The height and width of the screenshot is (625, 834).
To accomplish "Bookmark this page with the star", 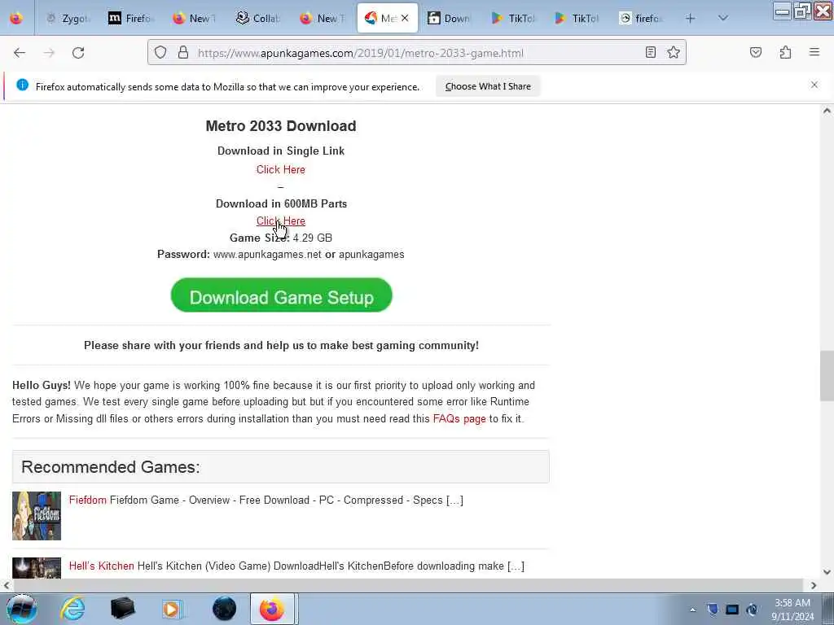I will click(x=674, y=52).
